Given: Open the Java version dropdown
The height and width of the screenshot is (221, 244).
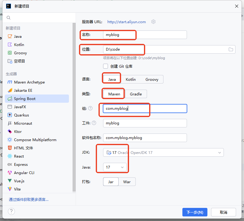Looking at the screenshot, I should pos(115,167).
